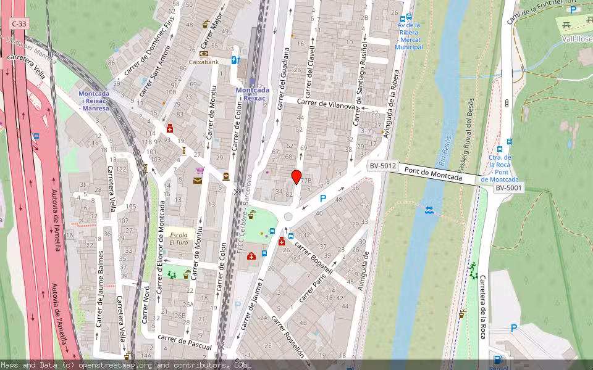593x370 pixels.
Task: Select the Avinguda de la Ribera label
Action: (x=391, y=104)
